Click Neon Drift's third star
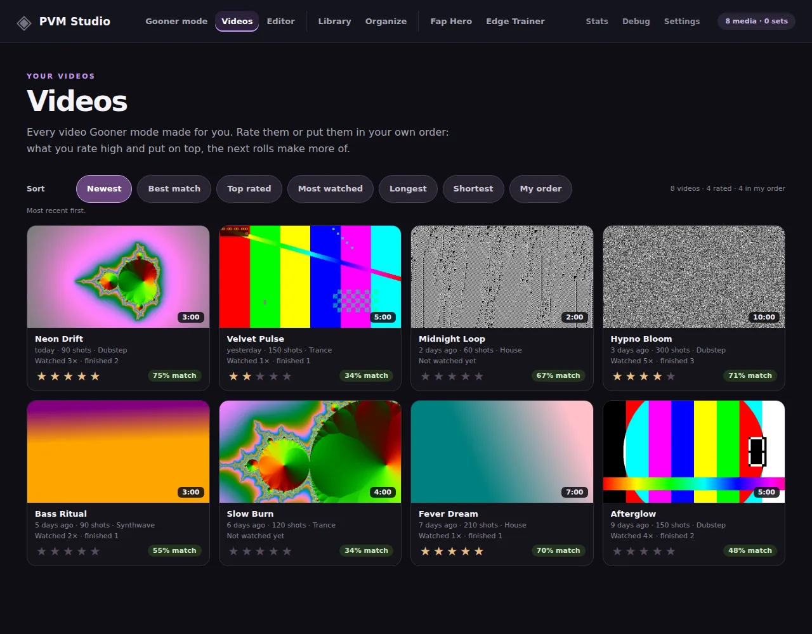The image size is (812, 634). pos(69,376)
